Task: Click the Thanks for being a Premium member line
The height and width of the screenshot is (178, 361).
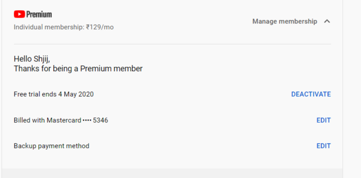Action: tap(78, 69)
